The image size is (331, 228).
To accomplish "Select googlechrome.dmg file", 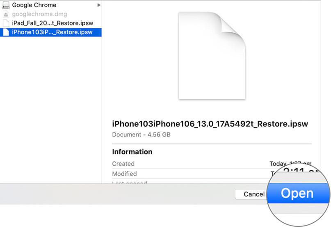I will click(51, 14).
